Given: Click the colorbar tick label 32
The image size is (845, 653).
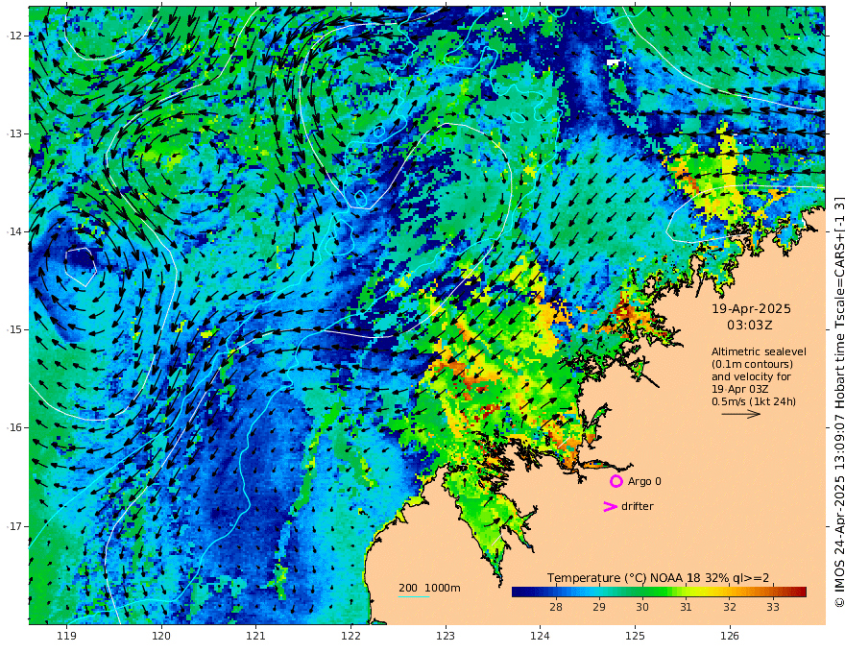Looking at the screenshot, I should (729, 607).
